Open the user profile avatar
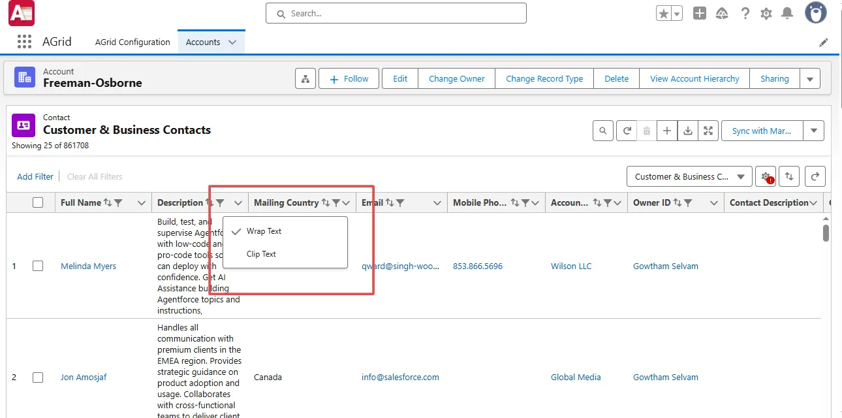Screen dimensions: 842x418 pyautogui.click(x=816, y=12)
